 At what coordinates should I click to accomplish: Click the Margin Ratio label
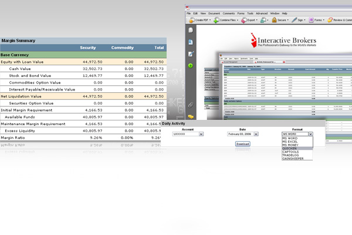coord(13,137)
